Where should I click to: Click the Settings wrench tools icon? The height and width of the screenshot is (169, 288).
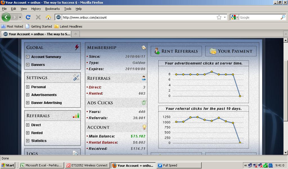76,77
